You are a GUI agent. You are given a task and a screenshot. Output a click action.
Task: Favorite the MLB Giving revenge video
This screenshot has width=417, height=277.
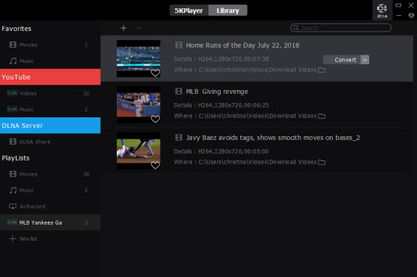pos(155,119)
